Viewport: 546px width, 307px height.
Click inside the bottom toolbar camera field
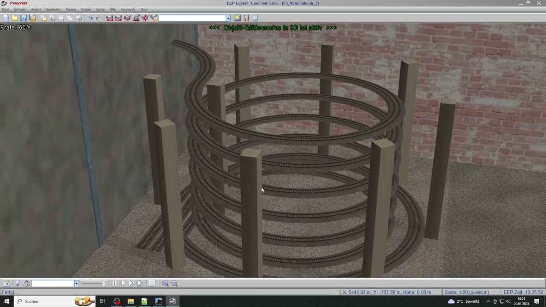53,284
